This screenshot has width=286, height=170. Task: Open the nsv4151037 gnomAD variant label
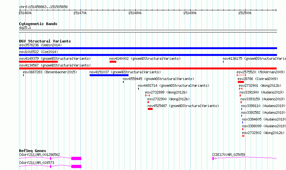(125, 72)
